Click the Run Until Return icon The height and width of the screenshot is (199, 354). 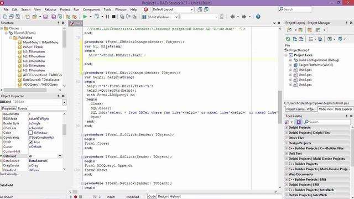coord(134,17)
